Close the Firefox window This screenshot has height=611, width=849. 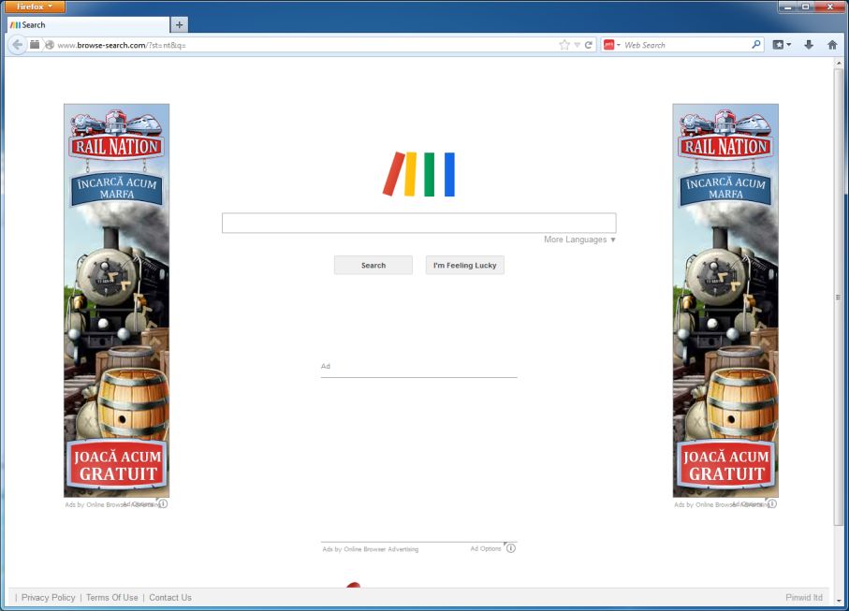click(x=829, y=7)
